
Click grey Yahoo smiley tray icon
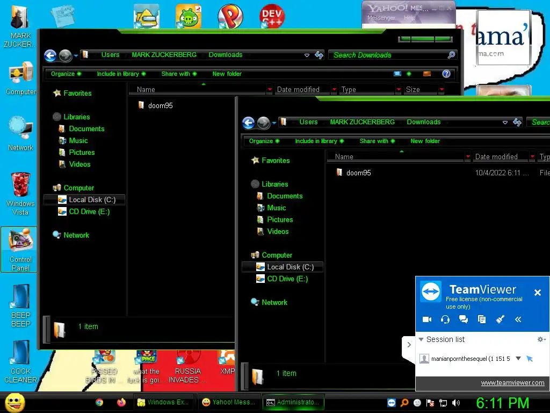(417, 403)
